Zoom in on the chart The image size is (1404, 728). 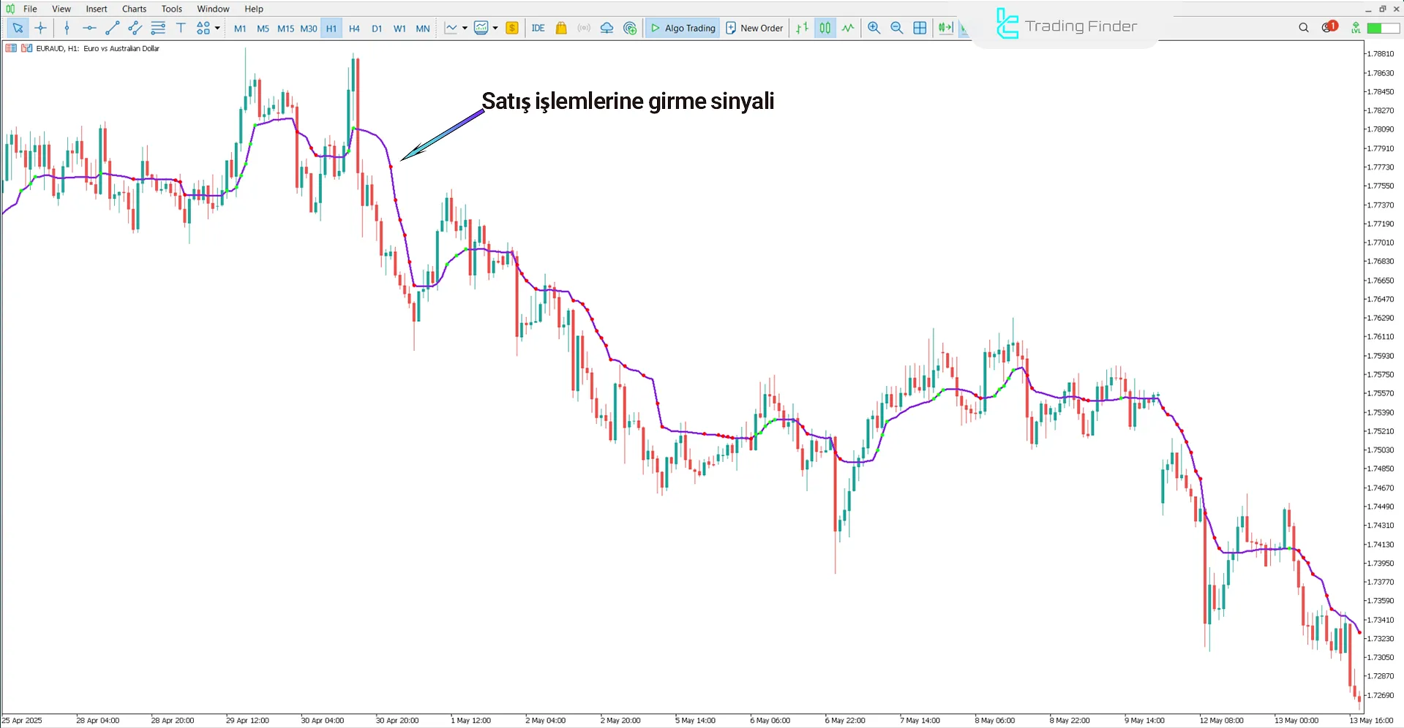[874, 28]
